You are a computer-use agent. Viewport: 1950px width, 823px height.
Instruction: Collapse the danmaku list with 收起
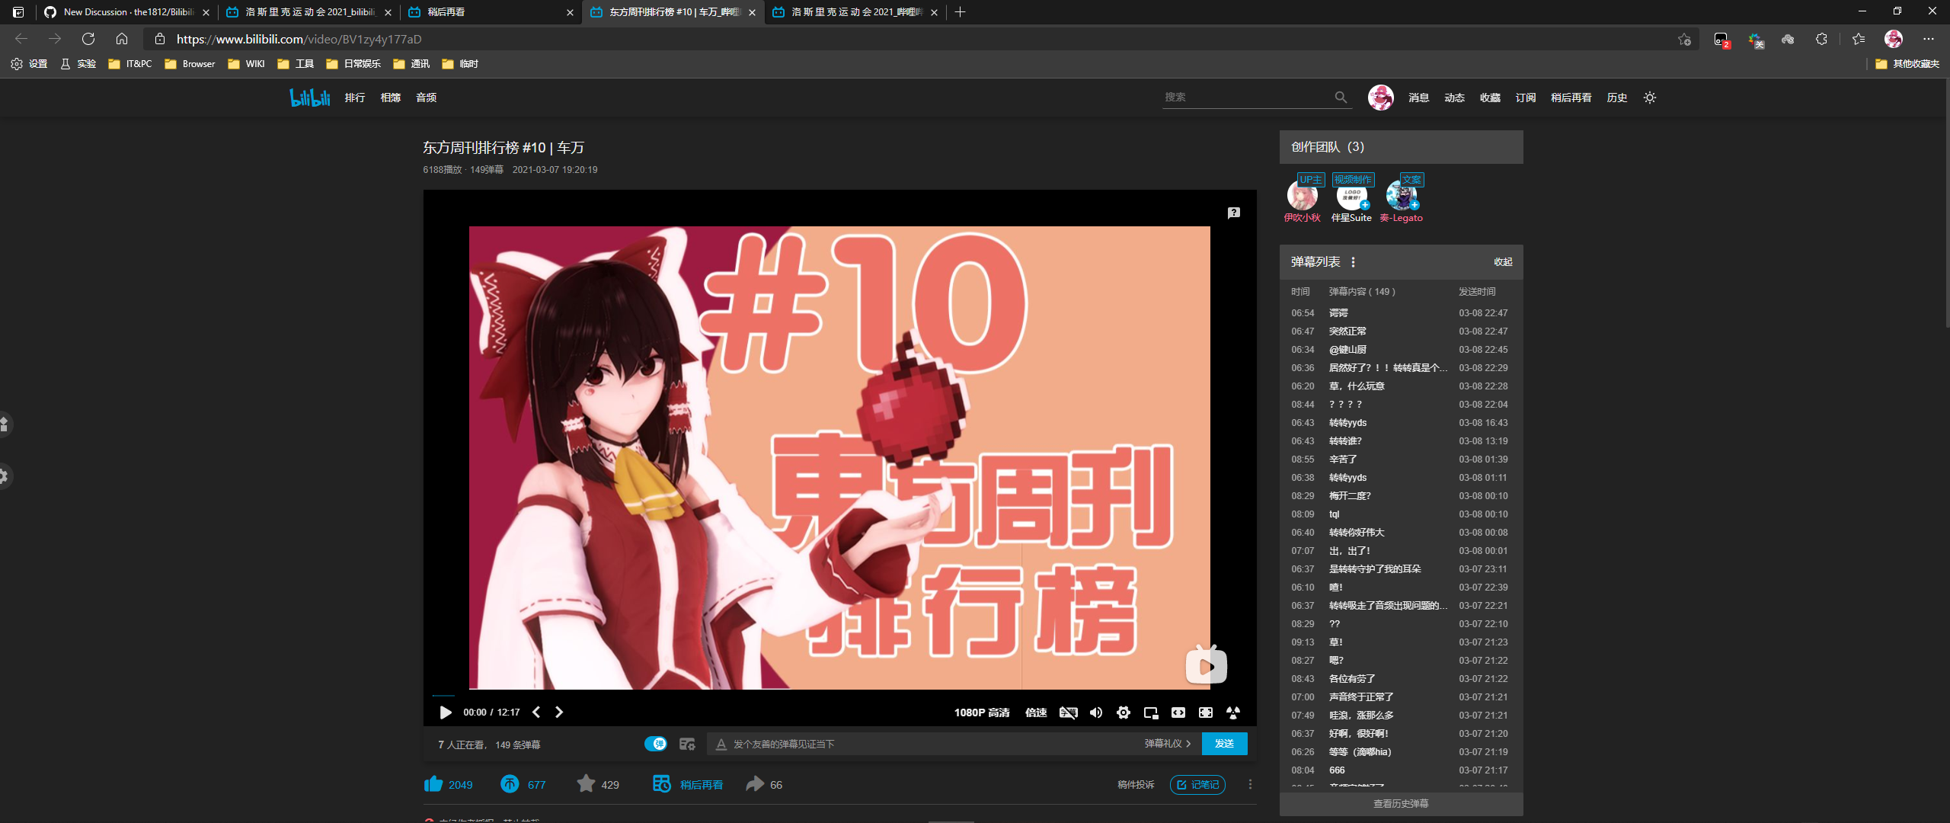(1503, 262)
